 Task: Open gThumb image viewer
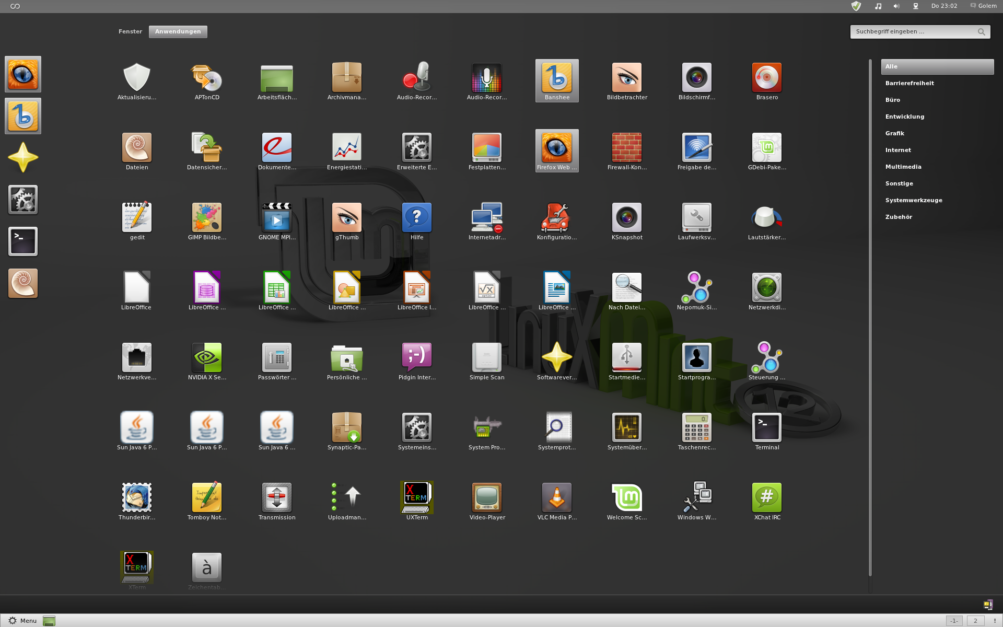(x=347, y=222)
